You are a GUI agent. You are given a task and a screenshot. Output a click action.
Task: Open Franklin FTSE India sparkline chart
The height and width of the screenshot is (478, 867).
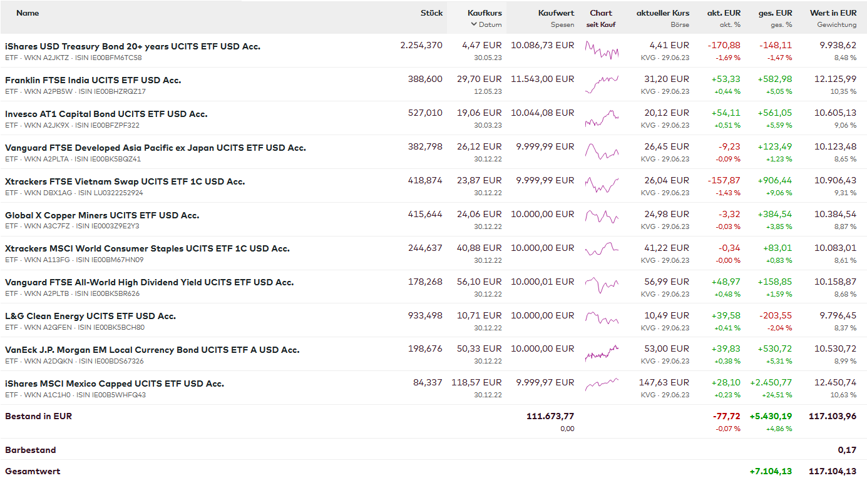(x=602, y=84)
